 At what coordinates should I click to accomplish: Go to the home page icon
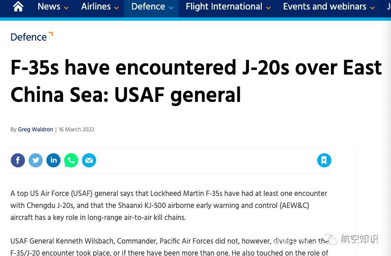18,7
